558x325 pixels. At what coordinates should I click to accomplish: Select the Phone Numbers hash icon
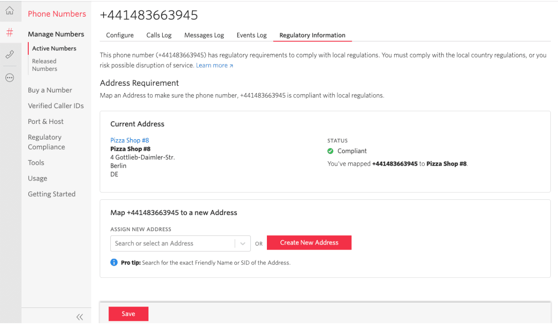[x=9, y=32]
